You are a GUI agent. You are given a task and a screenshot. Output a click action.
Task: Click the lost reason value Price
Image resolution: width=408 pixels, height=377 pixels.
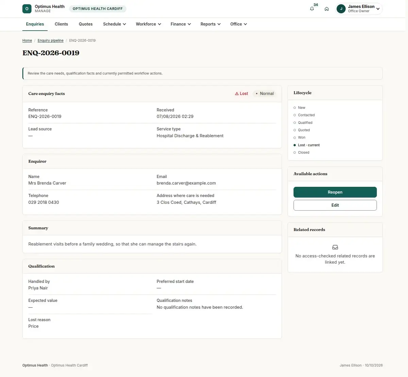33,326
